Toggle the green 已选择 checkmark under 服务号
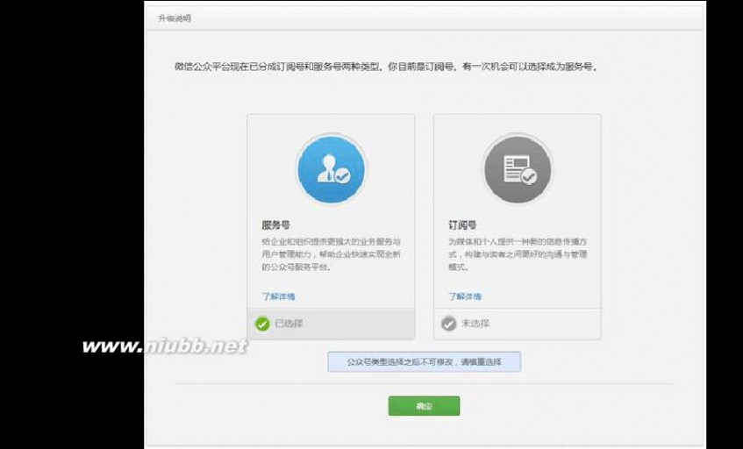 tap(262, 324)
